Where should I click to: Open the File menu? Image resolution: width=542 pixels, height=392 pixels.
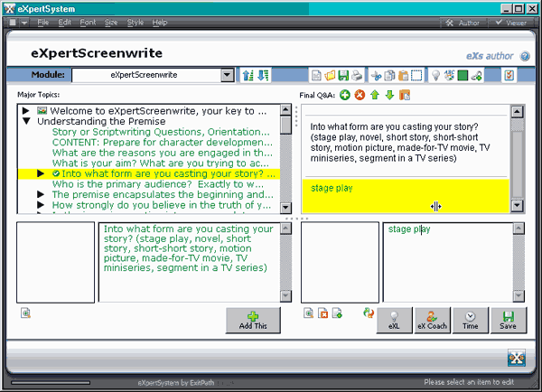click(x=42, y=23)
